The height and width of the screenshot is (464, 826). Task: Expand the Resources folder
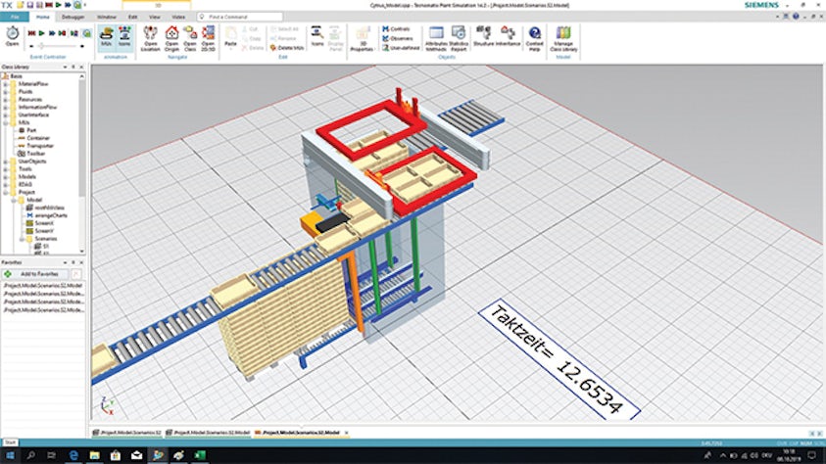click(5, 100)
